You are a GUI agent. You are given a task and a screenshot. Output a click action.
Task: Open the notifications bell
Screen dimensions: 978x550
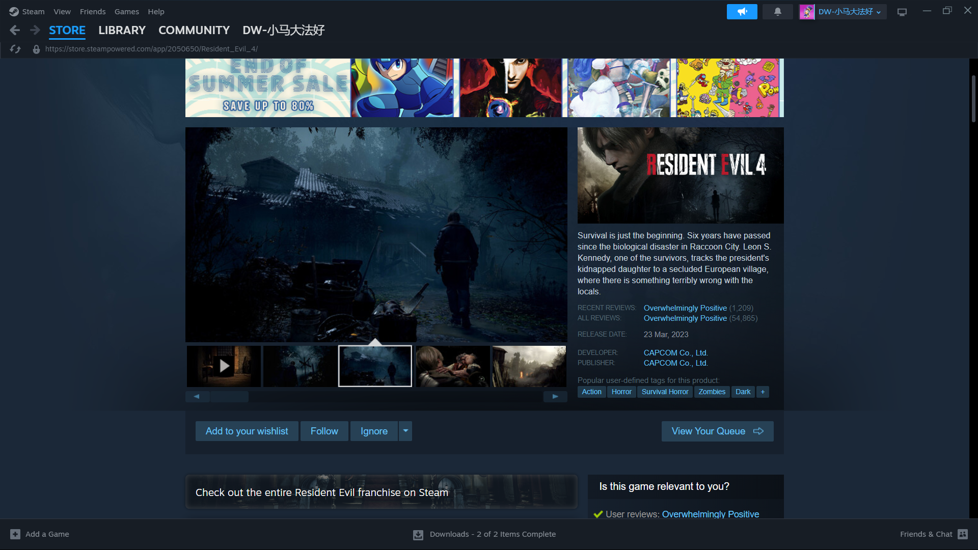click(x=777, y=11)
